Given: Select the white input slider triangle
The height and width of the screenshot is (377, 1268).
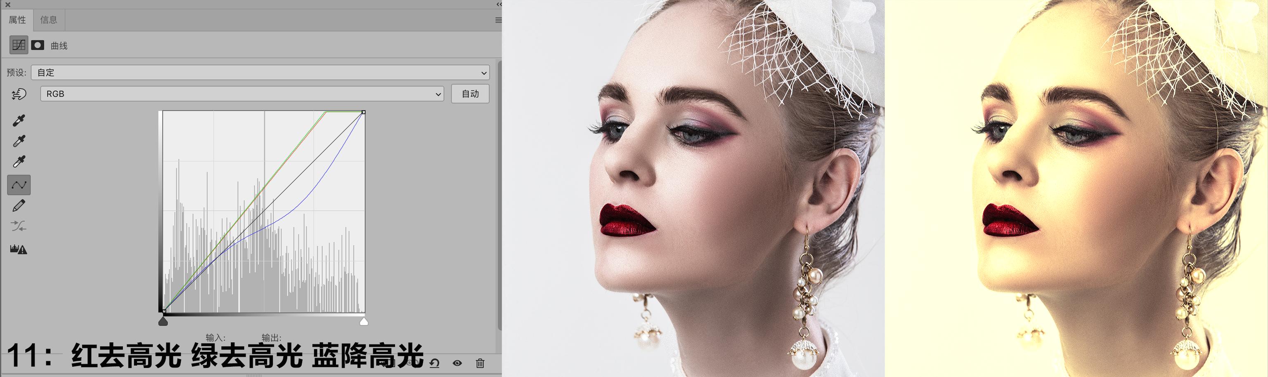Looking at the screenshot, I should (x=364, y=321).
